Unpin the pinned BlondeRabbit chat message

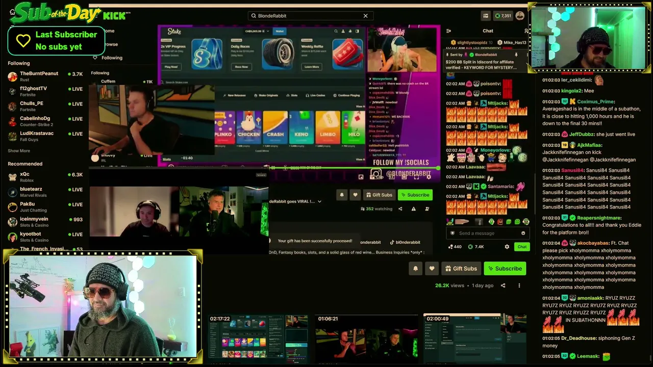[516, 55]
